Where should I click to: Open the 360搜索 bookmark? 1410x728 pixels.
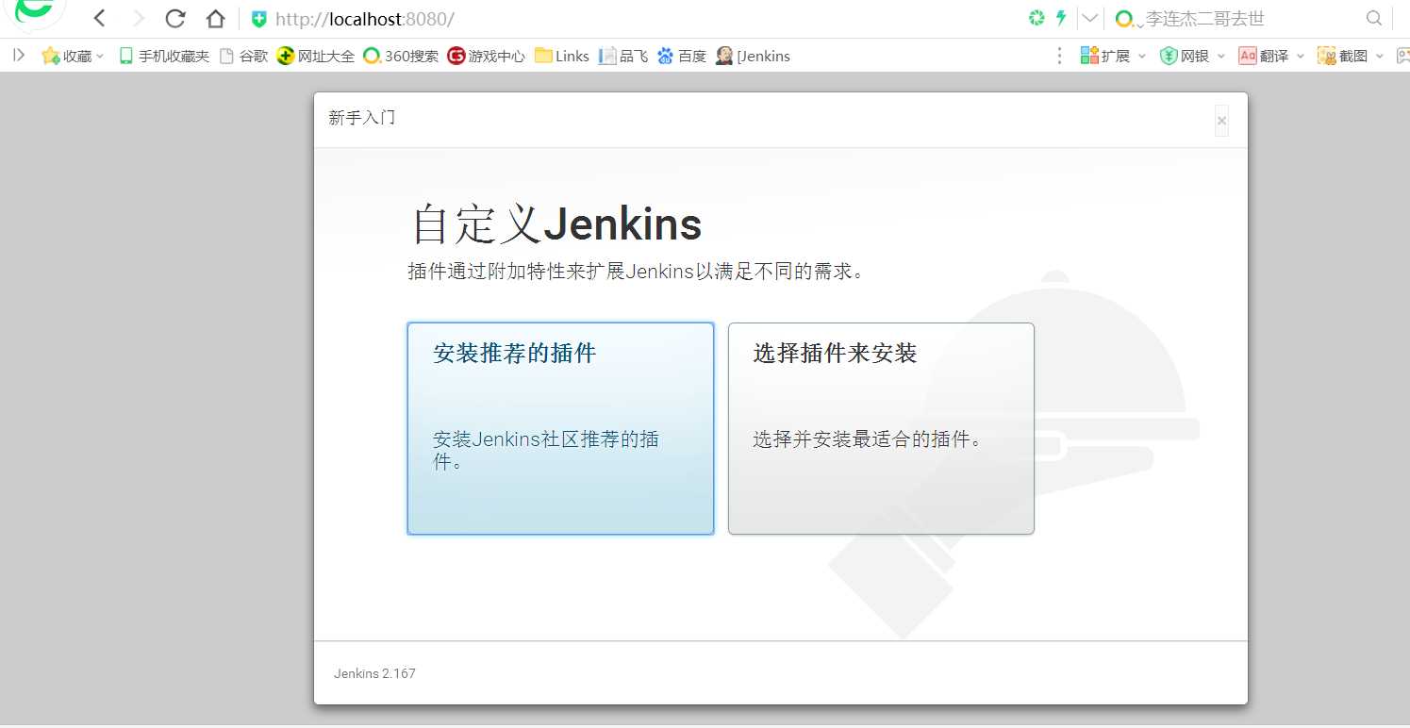click(402, 56)
